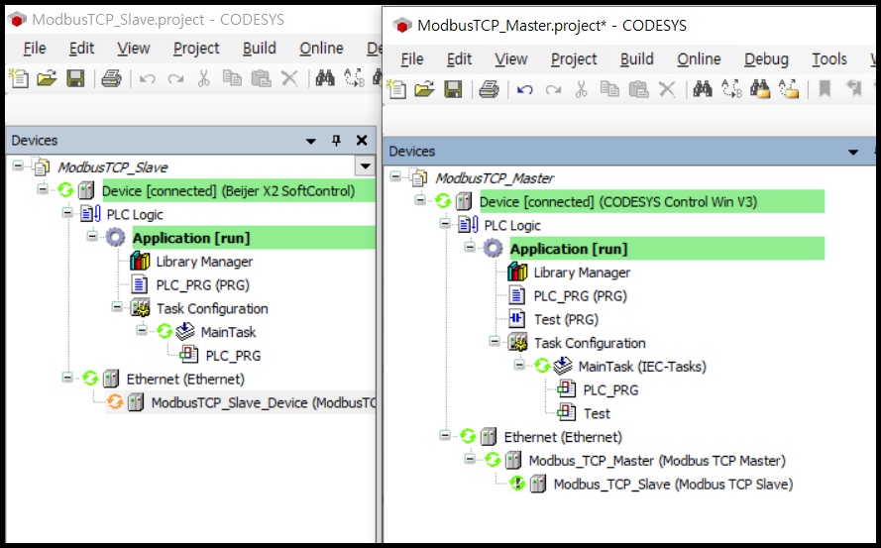
Task: Collapse ModbusTCP_Master project root node
Action: (395, 176)
